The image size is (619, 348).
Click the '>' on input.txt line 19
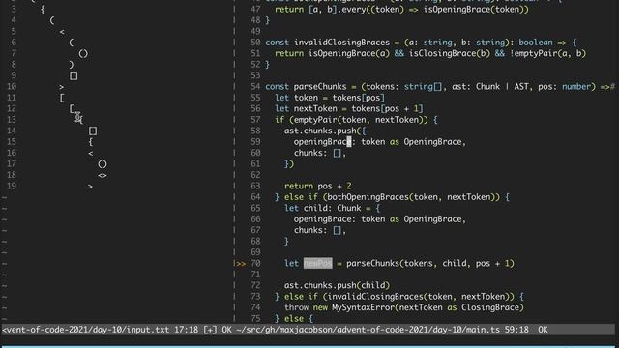coord(90,187)
